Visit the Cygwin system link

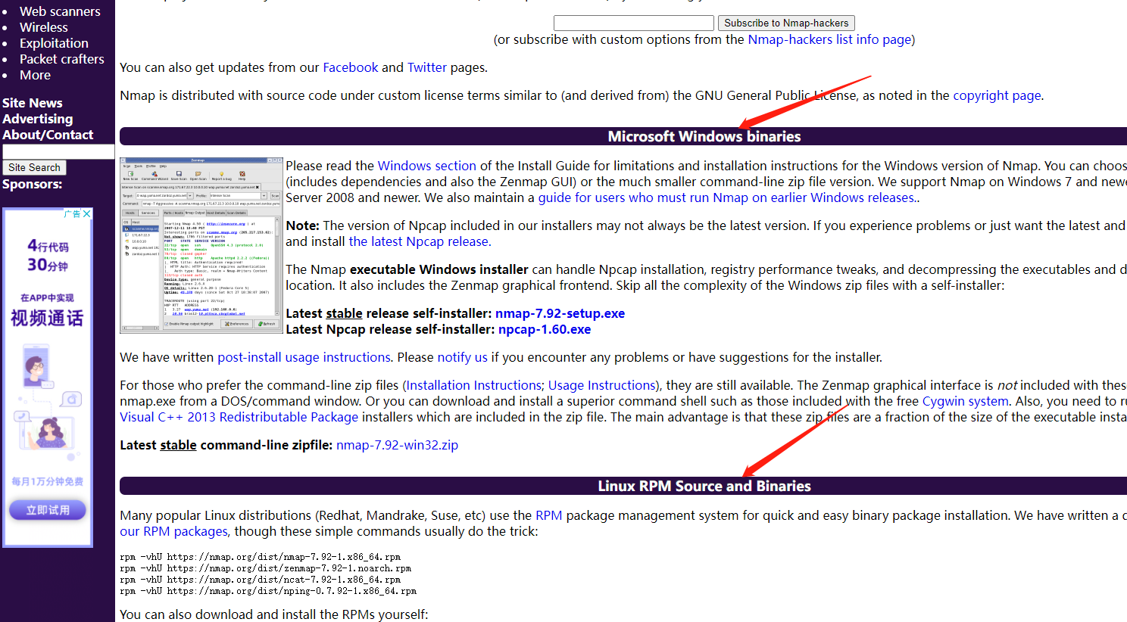(x=966, y=401)
